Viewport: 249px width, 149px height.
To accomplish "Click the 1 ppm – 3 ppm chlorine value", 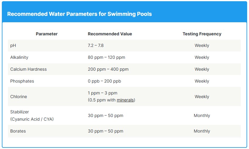I will coord(103,93).
